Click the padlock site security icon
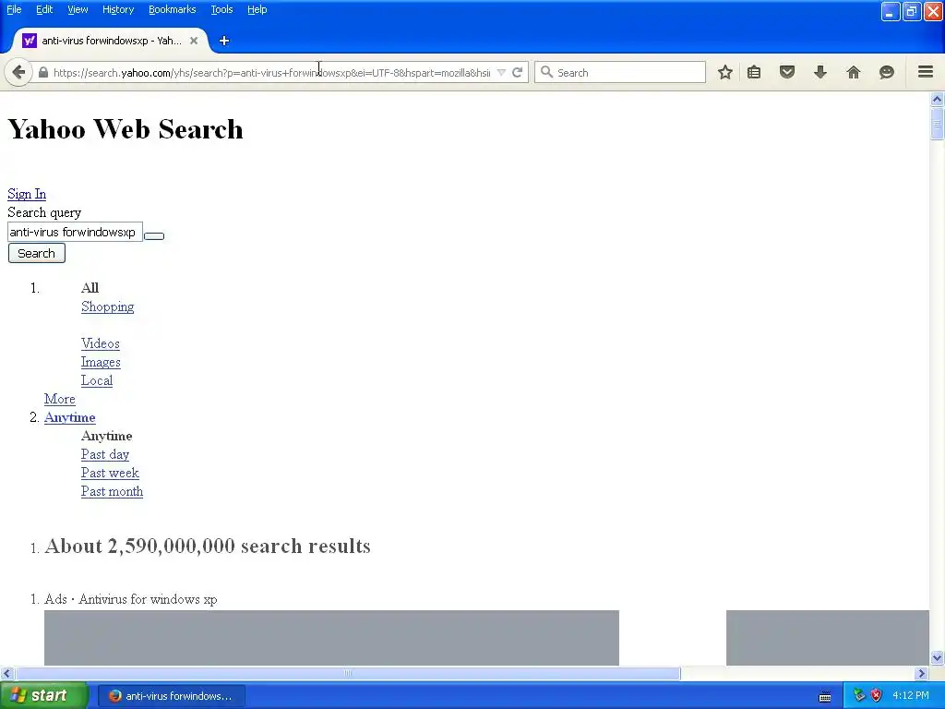945x709 pixels. point(42,72)
